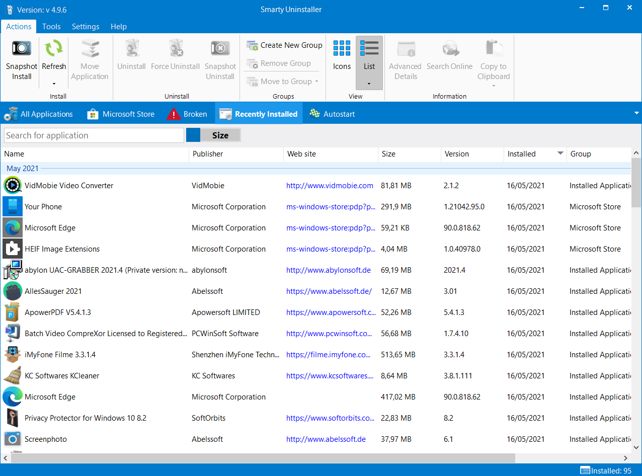Click the Refresh arrows icon
642x476 pixels.
tap(54, 48)
